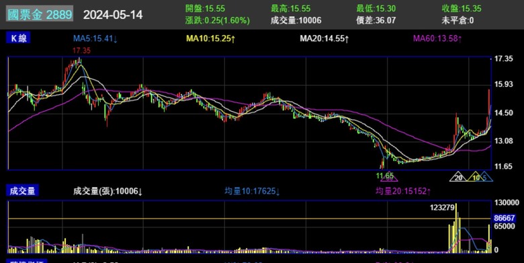Select the 2024-05-14 date text

coord(113,15)
